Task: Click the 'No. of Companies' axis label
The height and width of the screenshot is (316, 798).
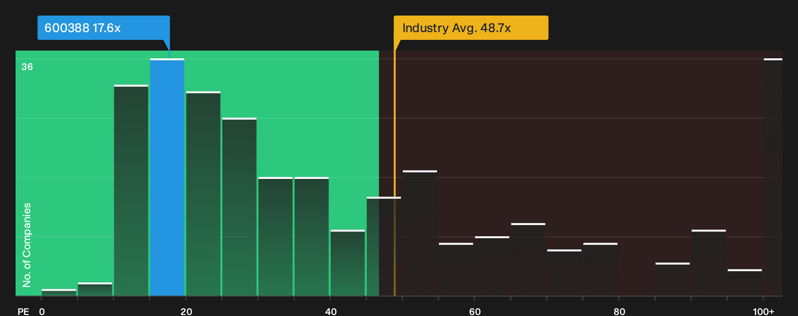Action: click(27, 245)
